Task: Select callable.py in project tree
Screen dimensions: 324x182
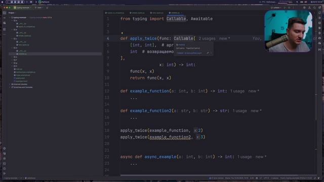Action: (x=55, y=54)
